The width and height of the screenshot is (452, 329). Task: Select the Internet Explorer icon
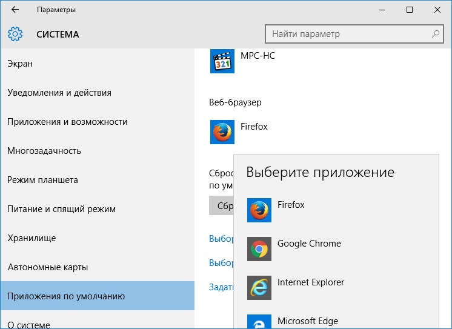tap(259, 288)
